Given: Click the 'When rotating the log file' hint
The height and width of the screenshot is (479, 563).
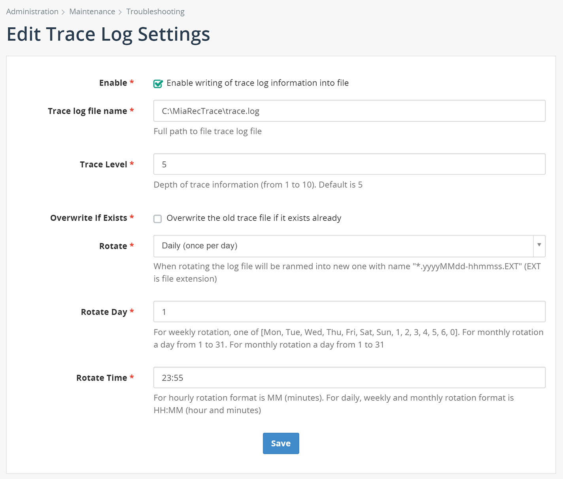Looking at the screenshot, I should coord(347,273).
